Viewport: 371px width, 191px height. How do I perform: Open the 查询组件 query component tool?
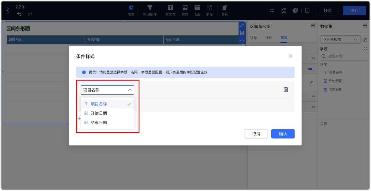point(150,10)
